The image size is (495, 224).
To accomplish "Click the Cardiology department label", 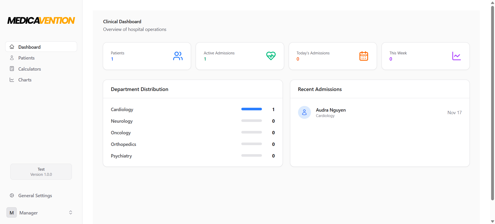I will [122, 110].
